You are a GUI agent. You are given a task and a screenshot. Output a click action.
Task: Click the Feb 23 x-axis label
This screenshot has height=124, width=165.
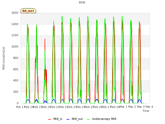(72, 107)
